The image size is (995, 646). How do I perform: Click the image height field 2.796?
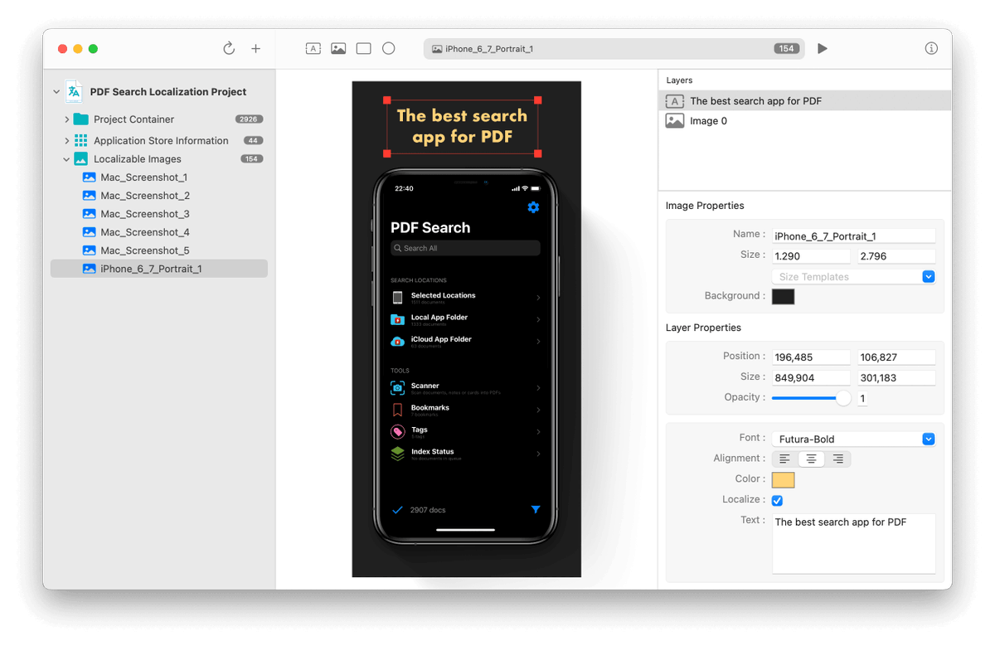896,256
